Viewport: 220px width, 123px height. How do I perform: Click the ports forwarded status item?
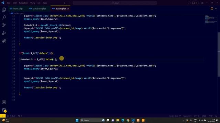point(20,116)
